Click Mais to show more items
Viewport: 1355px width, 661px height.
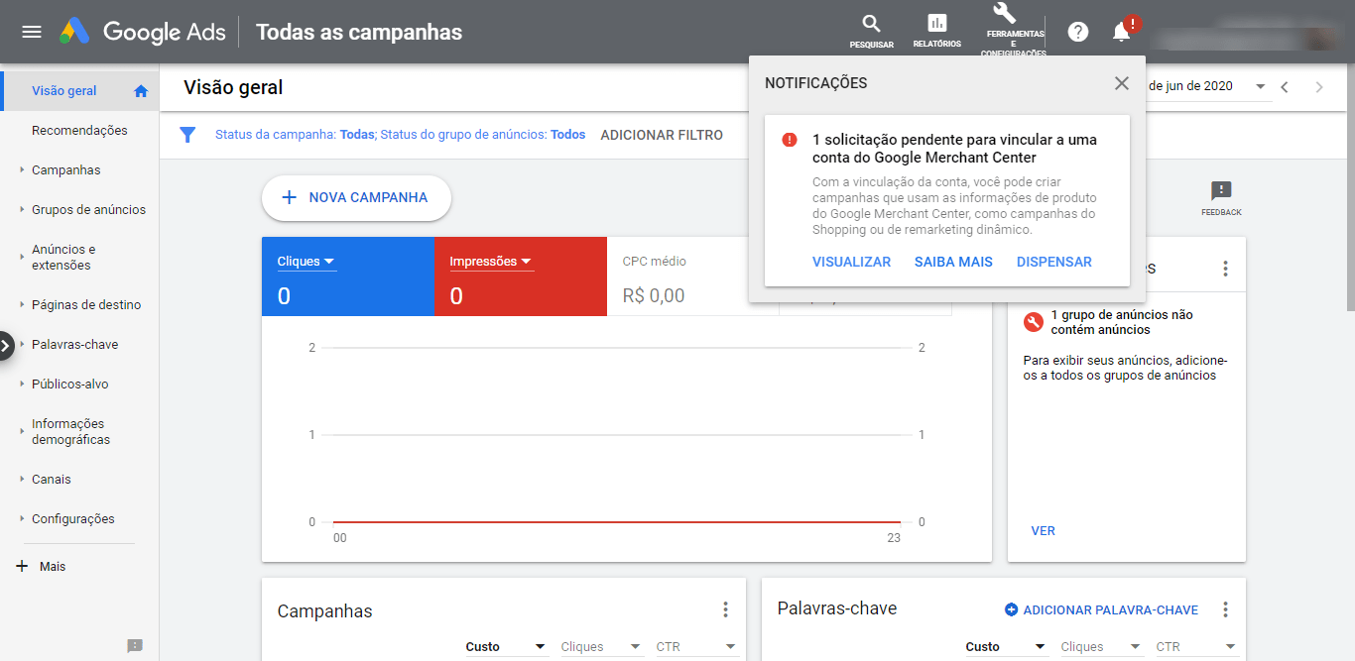tap(53, 567)
